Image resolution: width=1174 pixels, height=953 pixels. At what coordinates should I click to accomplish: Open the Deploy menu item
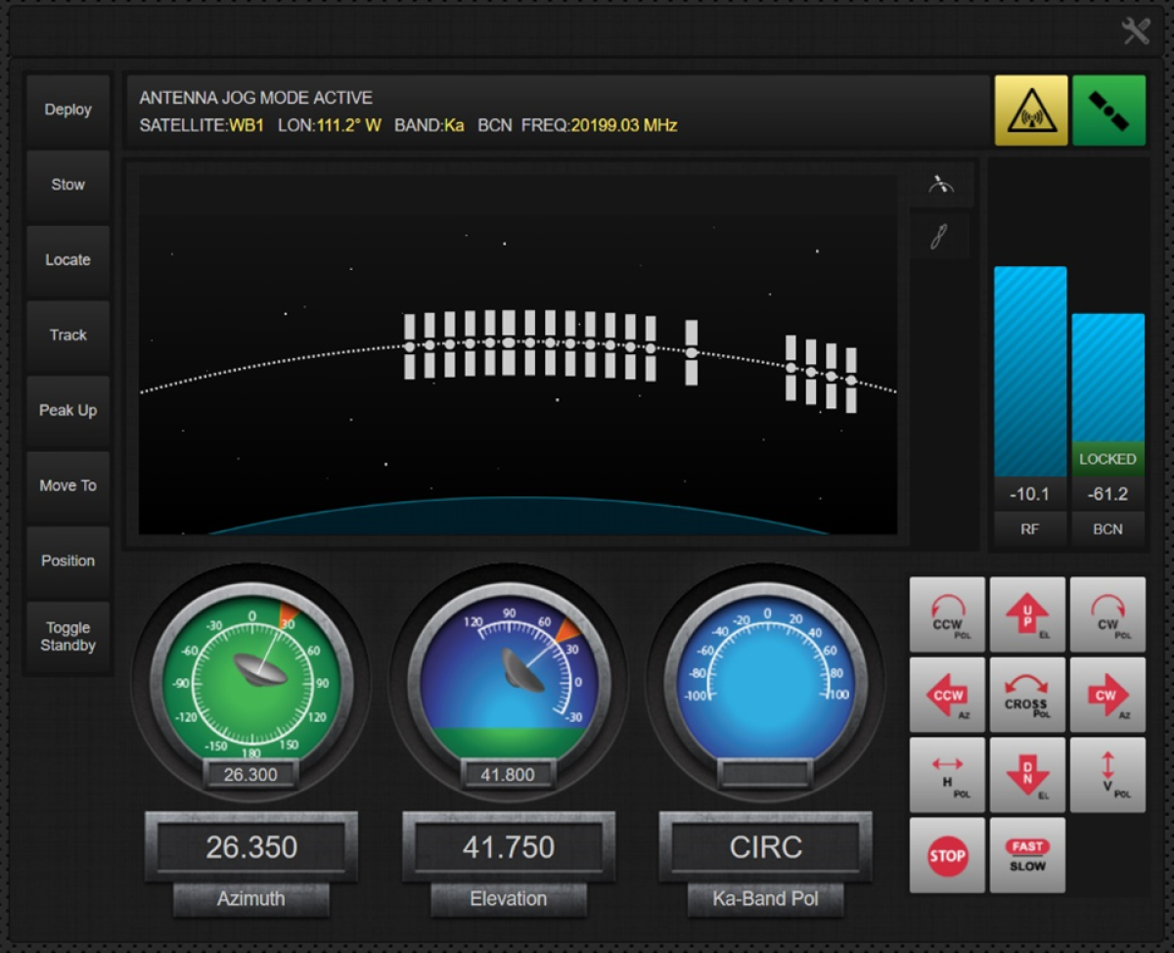pyautogui.click(x=68, y=110)
